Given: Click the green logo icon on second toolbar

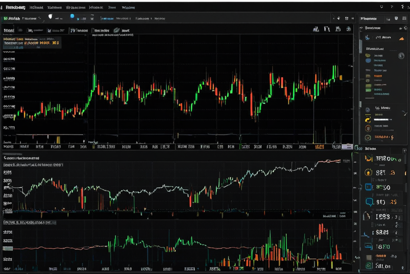Looking at the screenshot, I should pyautogui.click(x=6, y=19).
